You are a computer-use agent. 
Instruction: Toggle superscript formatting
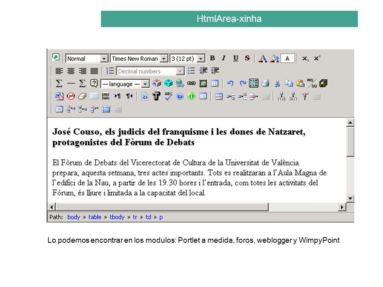(317, 58)
